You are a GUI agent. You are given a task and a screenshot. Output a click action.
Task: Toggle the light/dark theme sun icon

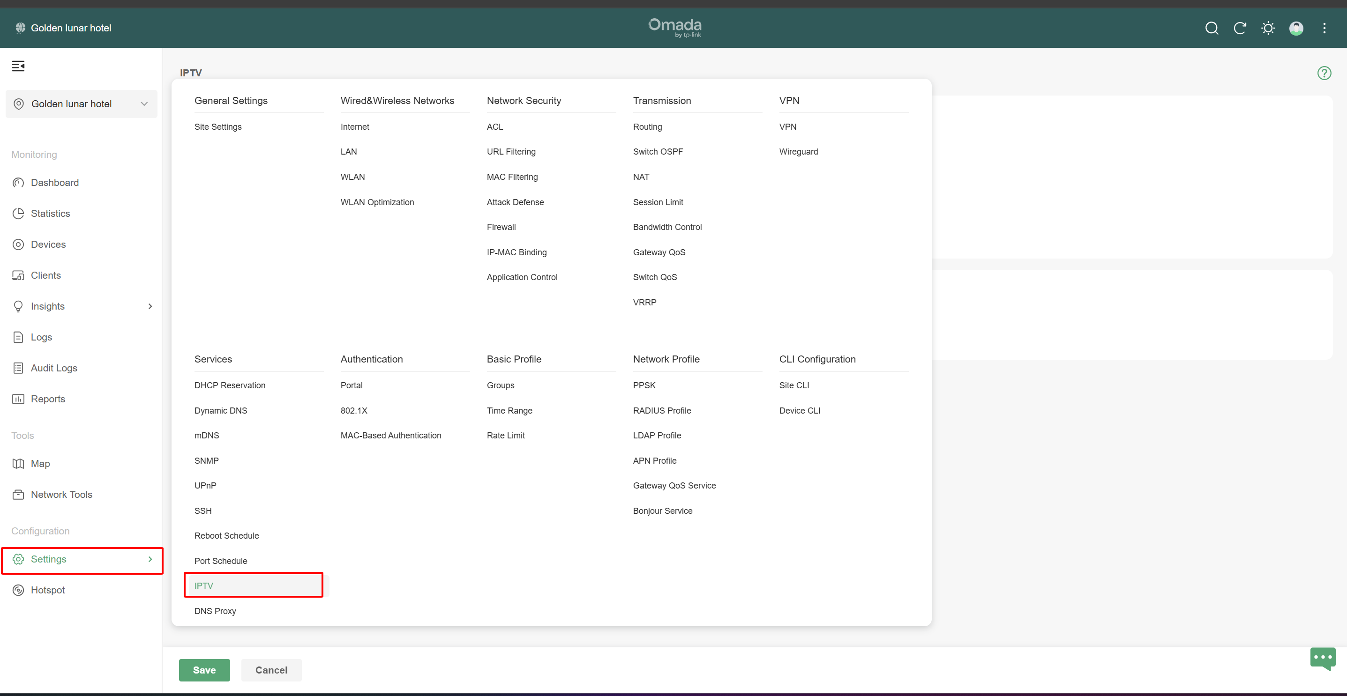coord(1268,28)
